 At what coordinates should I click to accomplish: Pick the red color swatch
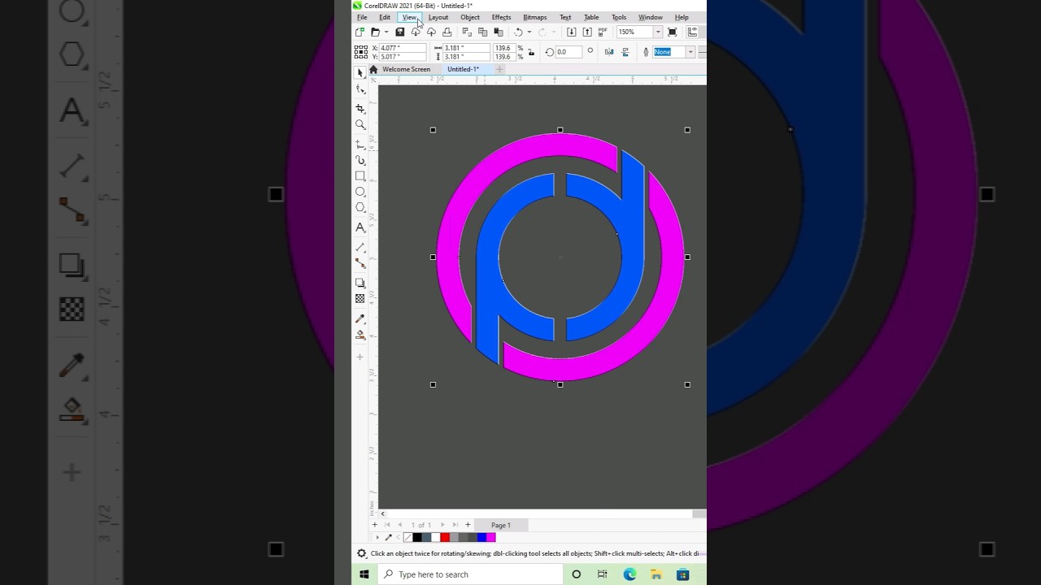[445, 537]
